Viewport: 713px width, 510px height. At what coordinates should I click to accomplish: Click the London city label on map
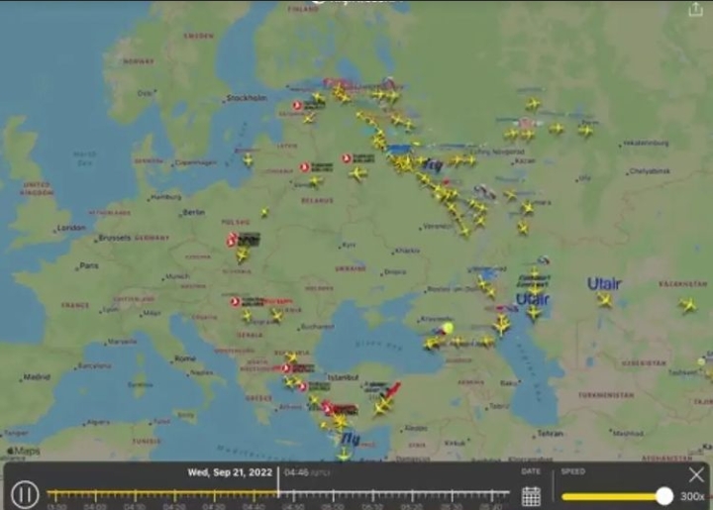point(70,228)
